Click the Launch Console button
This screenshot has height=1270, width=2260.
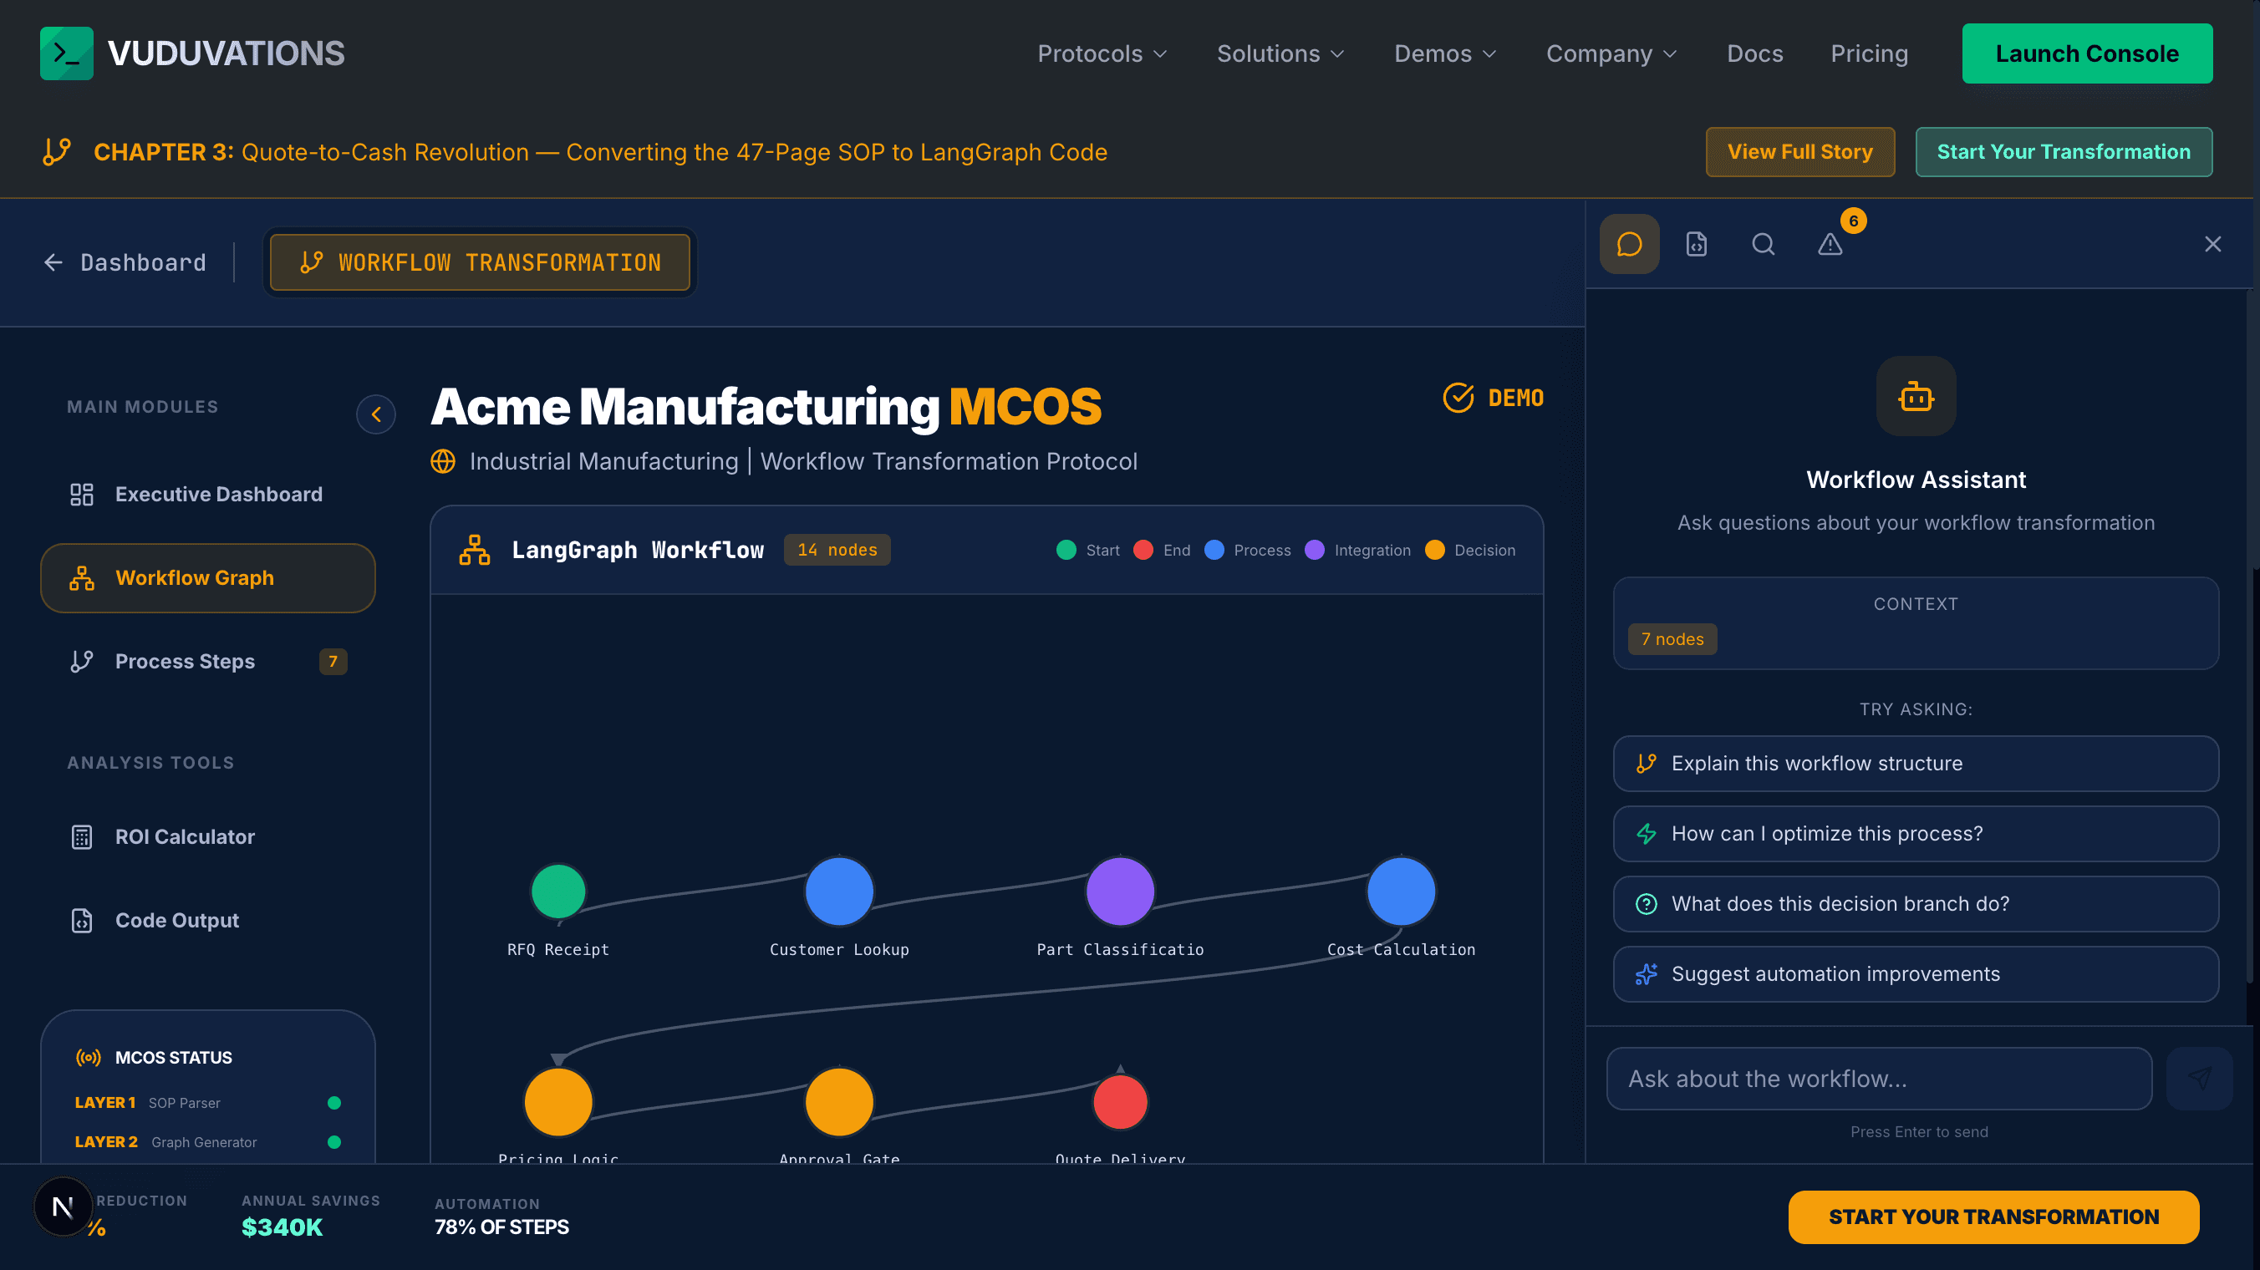[x=2087, y=53]
